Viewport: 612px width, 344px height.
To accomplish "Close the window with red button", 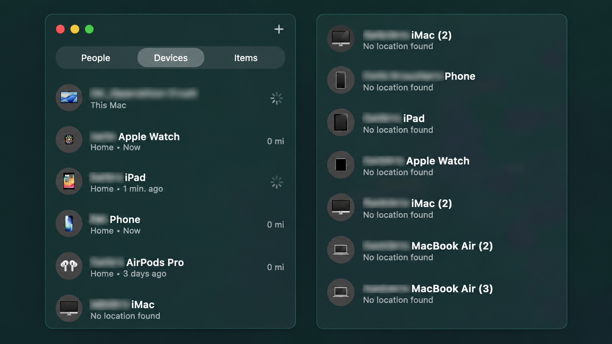I will tap(60, 29).
